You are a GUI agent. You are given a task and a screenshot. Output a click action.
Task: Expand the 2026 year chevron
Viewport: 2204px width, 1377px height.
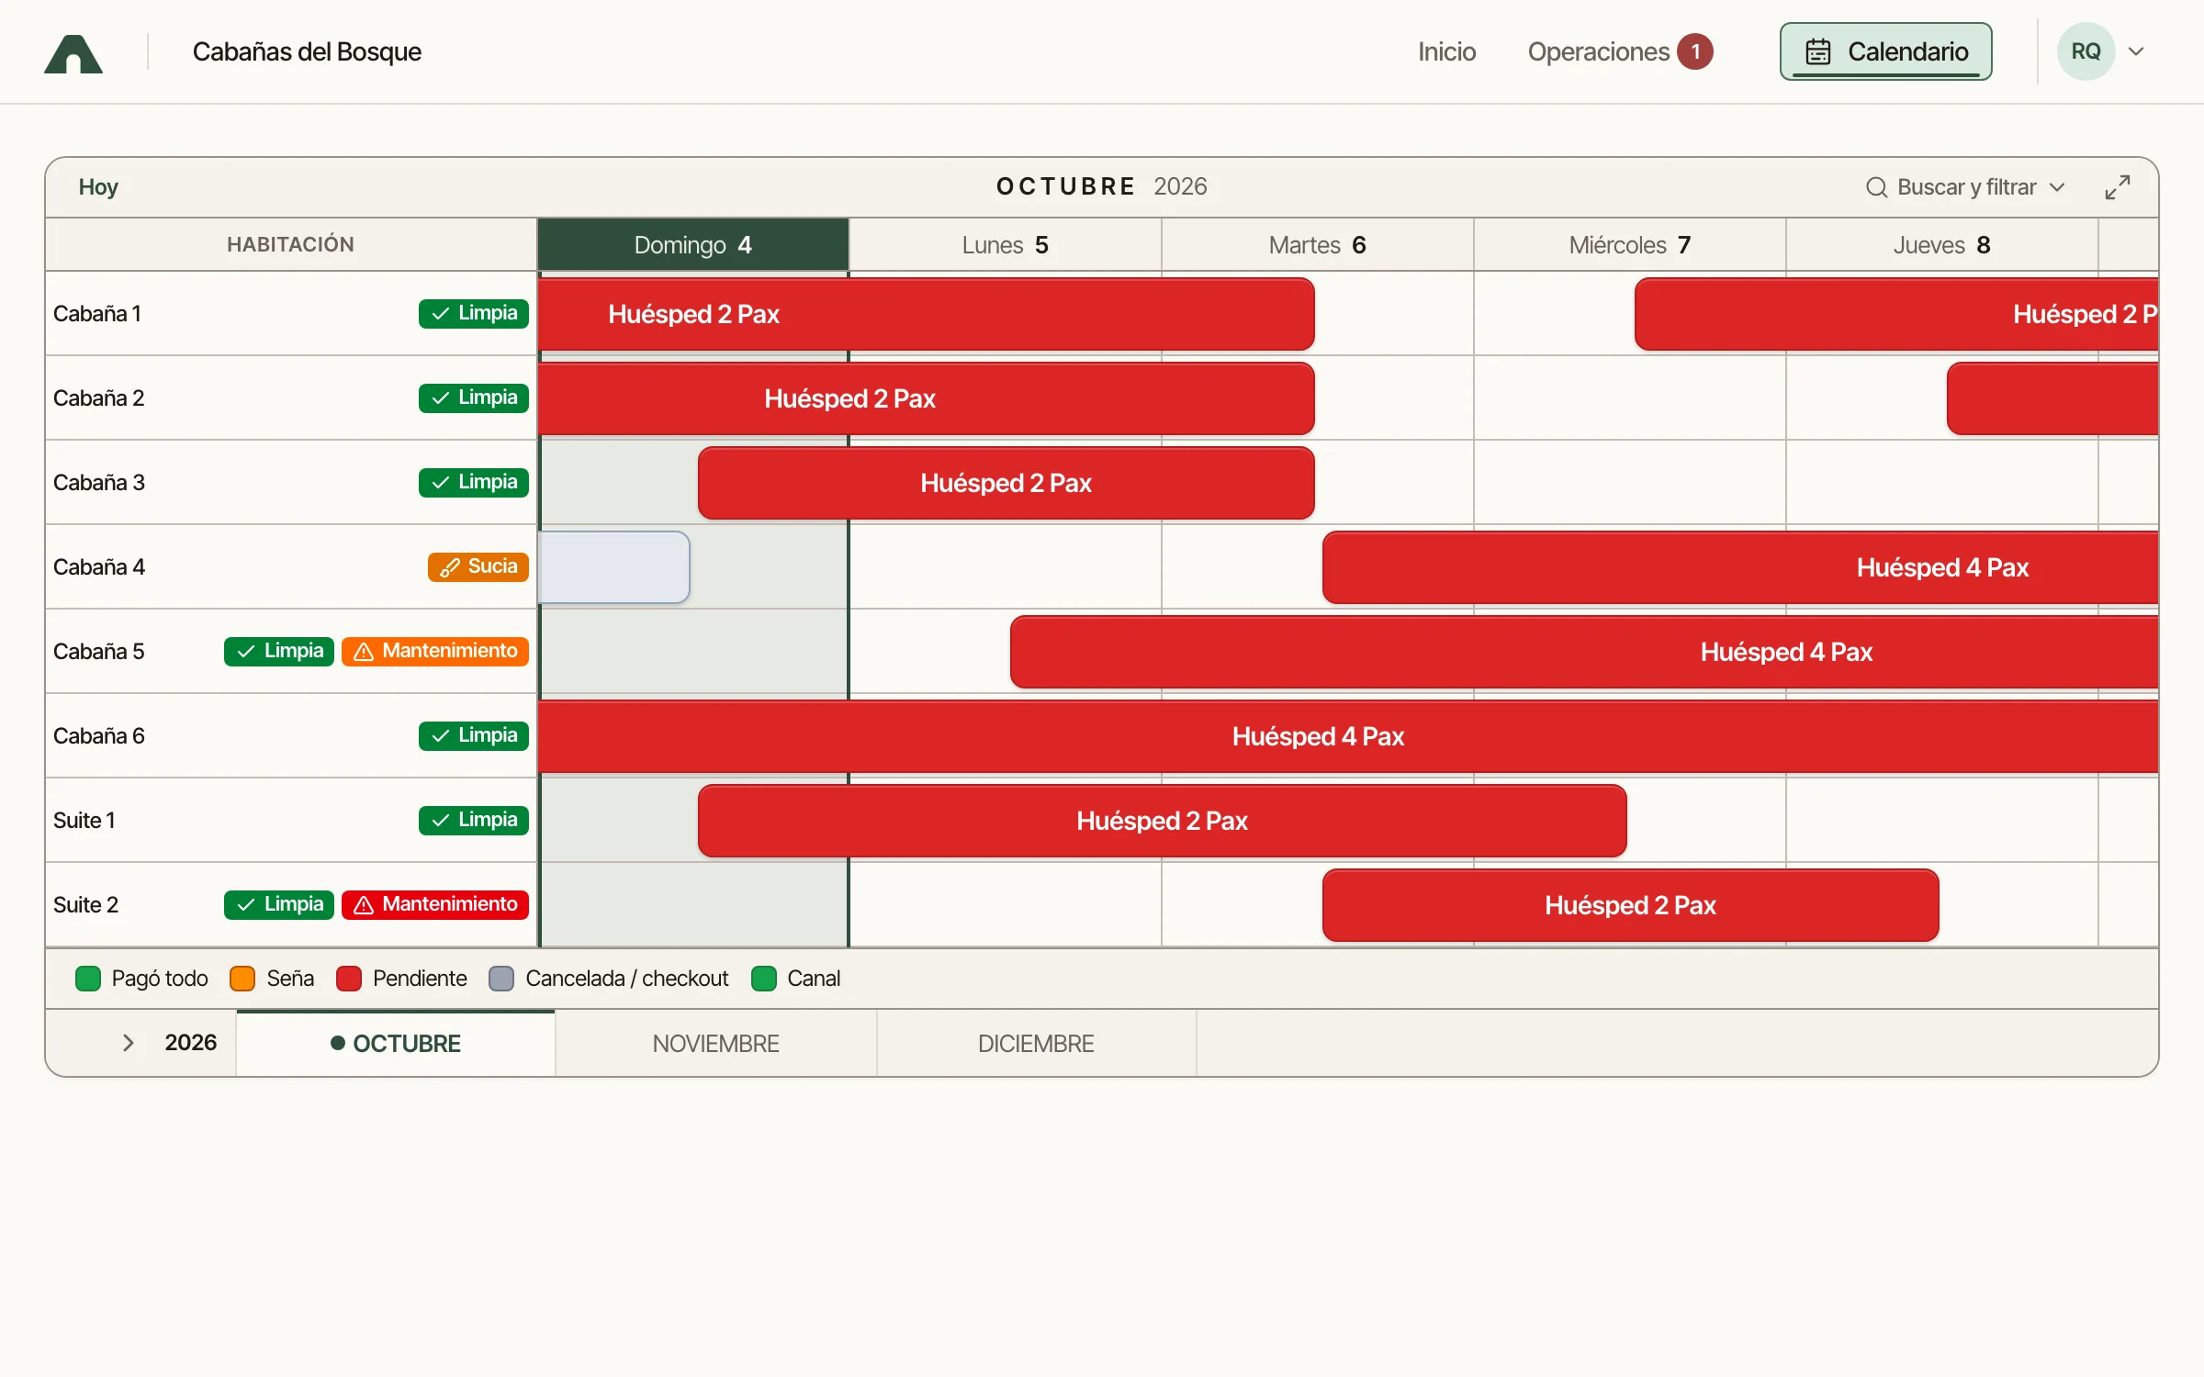point(129,1043)
